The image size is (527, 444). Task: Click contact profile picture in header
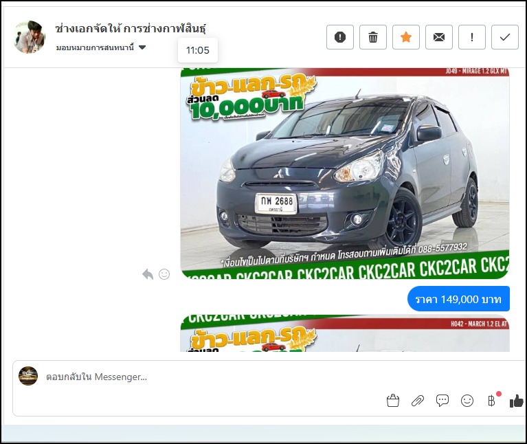[30, 37]
